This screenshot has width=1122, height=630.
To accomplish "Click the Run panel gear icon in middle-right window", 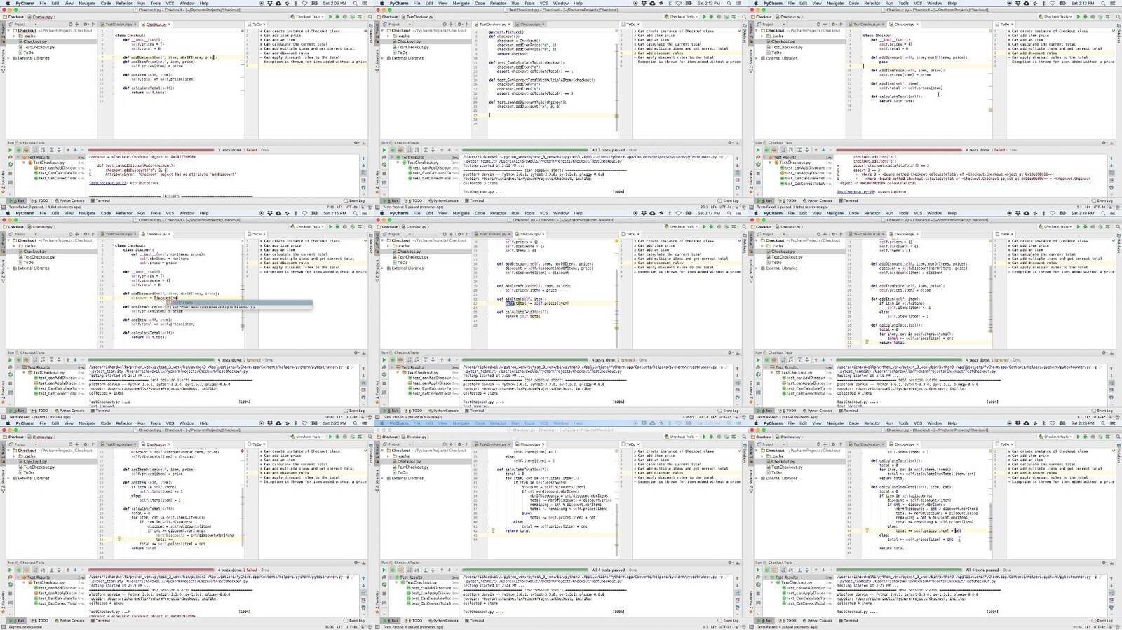I will point(1103,353).
